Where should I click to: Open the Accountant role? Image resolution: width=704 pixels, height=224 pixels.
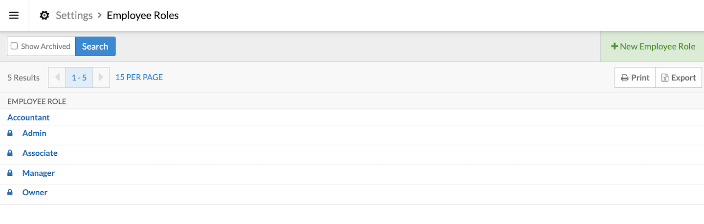28,118
